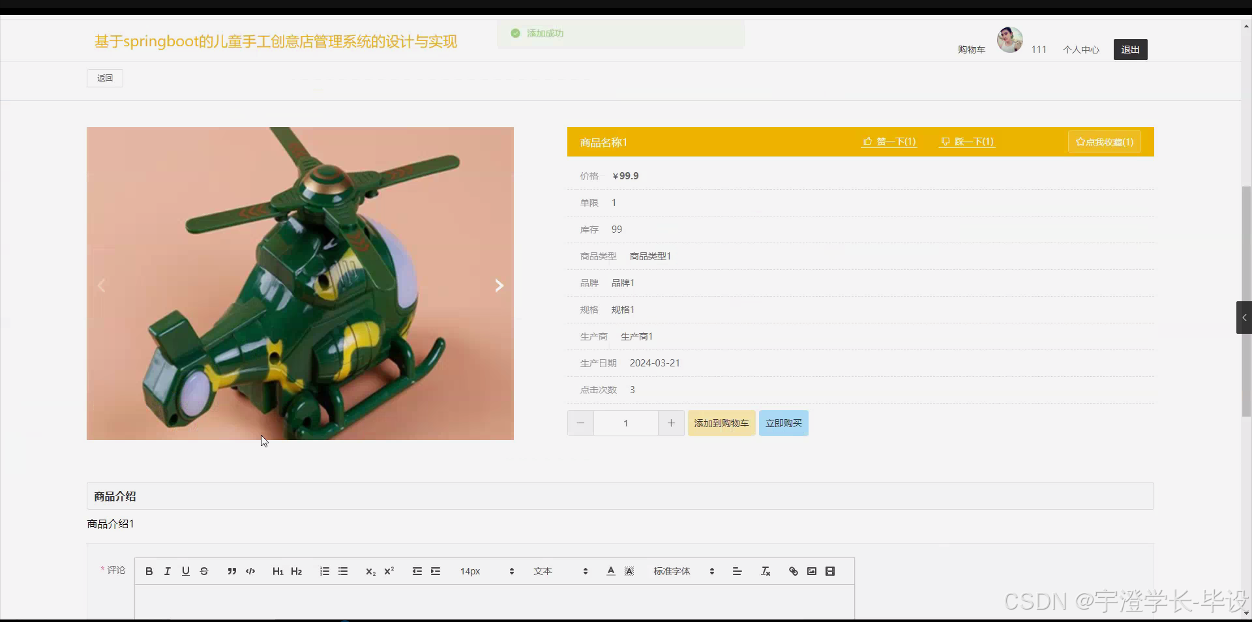Open the 文本 heading style dropdown

558,571
